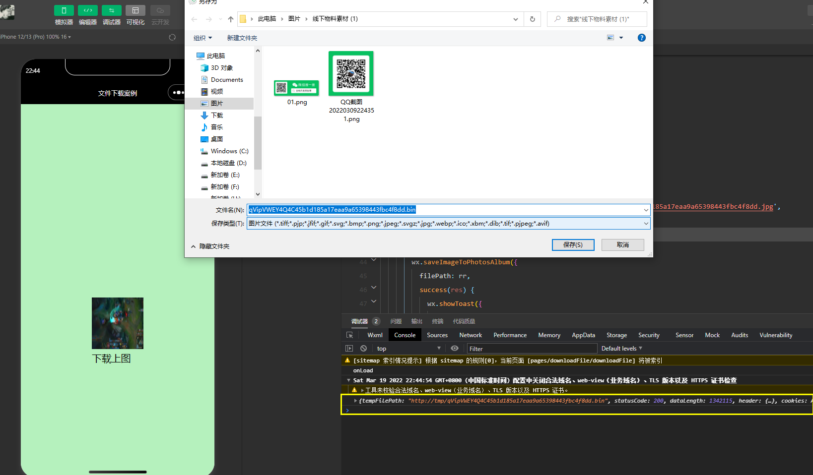Clear console icon
813x475 pixels.
(x=363, y=349)
